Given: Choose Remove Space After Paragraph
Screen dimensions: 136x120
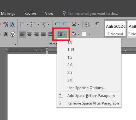Looking at the screenshot, I should 89,103.
